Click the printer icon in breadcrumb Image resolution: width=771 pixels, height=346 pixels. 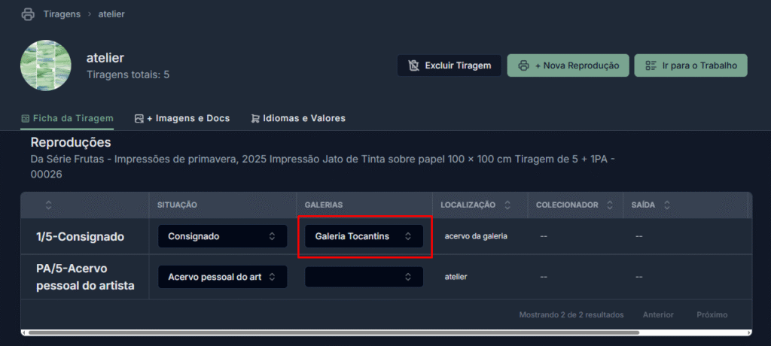pos(28,14)
